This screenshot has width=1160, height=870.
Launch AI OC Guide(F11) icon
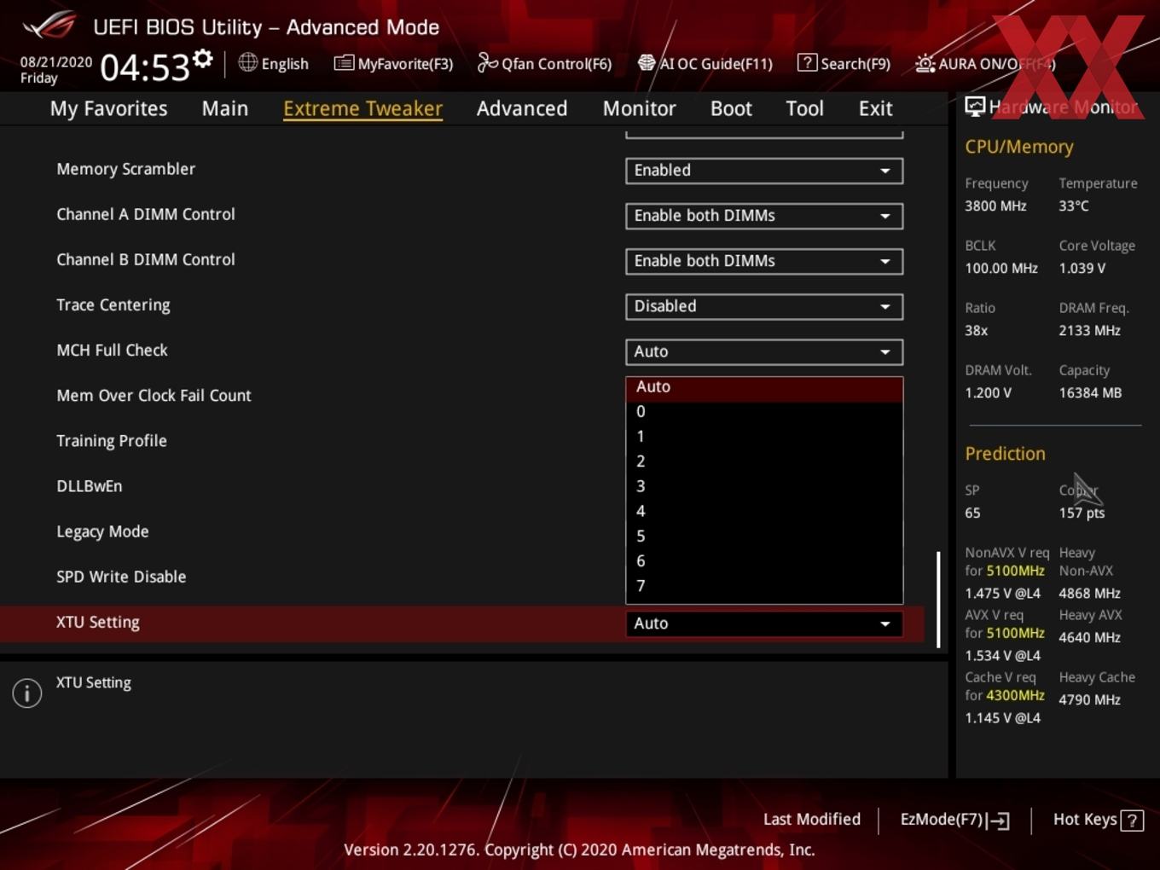point(647,63)
